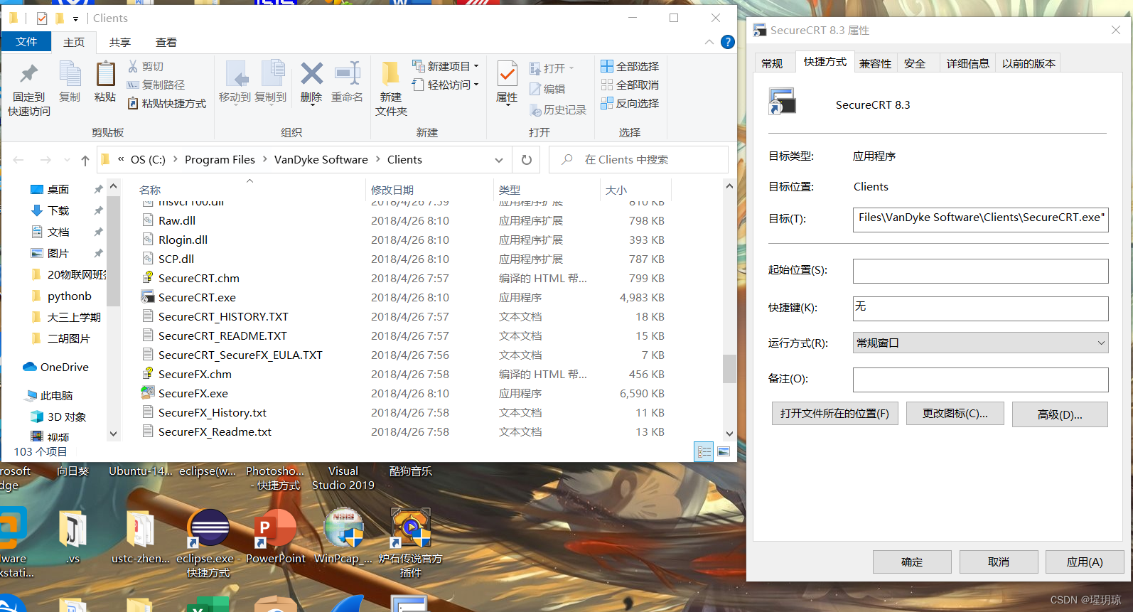Open the Details tab in properties
Screen dimensions: 1133x612
pos(968,63)
